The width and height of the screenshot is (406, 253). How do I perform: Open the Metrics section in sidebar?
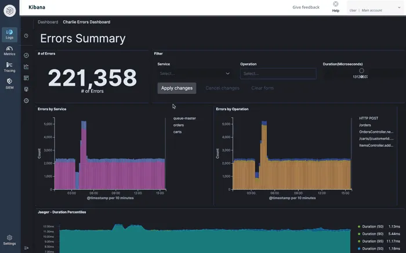coord(9,50)
